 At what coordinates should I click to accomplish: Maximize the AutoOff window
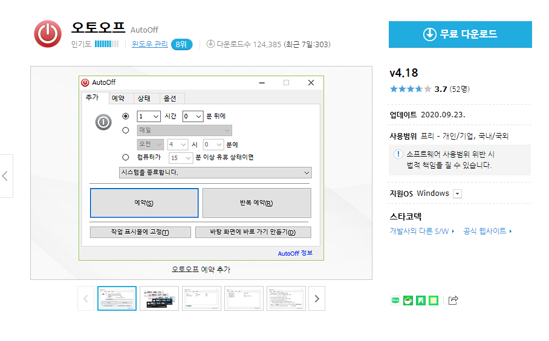(286, 83)
